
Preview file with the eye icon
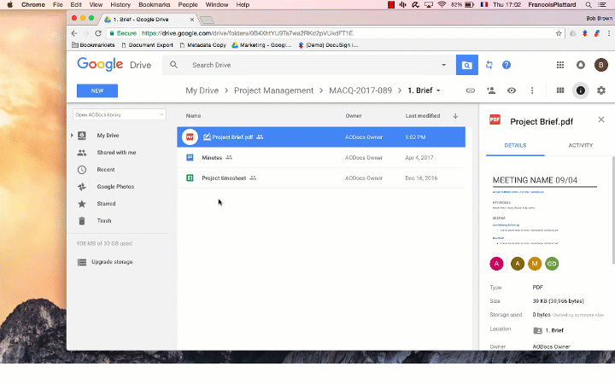pyautogui.click(x=512, y=90)
